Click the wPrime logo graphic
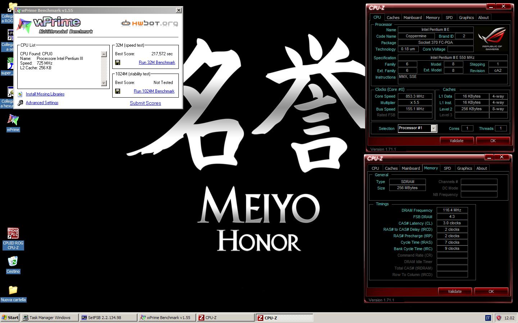This screenshot has width=518, height=323. pyautogui.click(x=55, y=26)
